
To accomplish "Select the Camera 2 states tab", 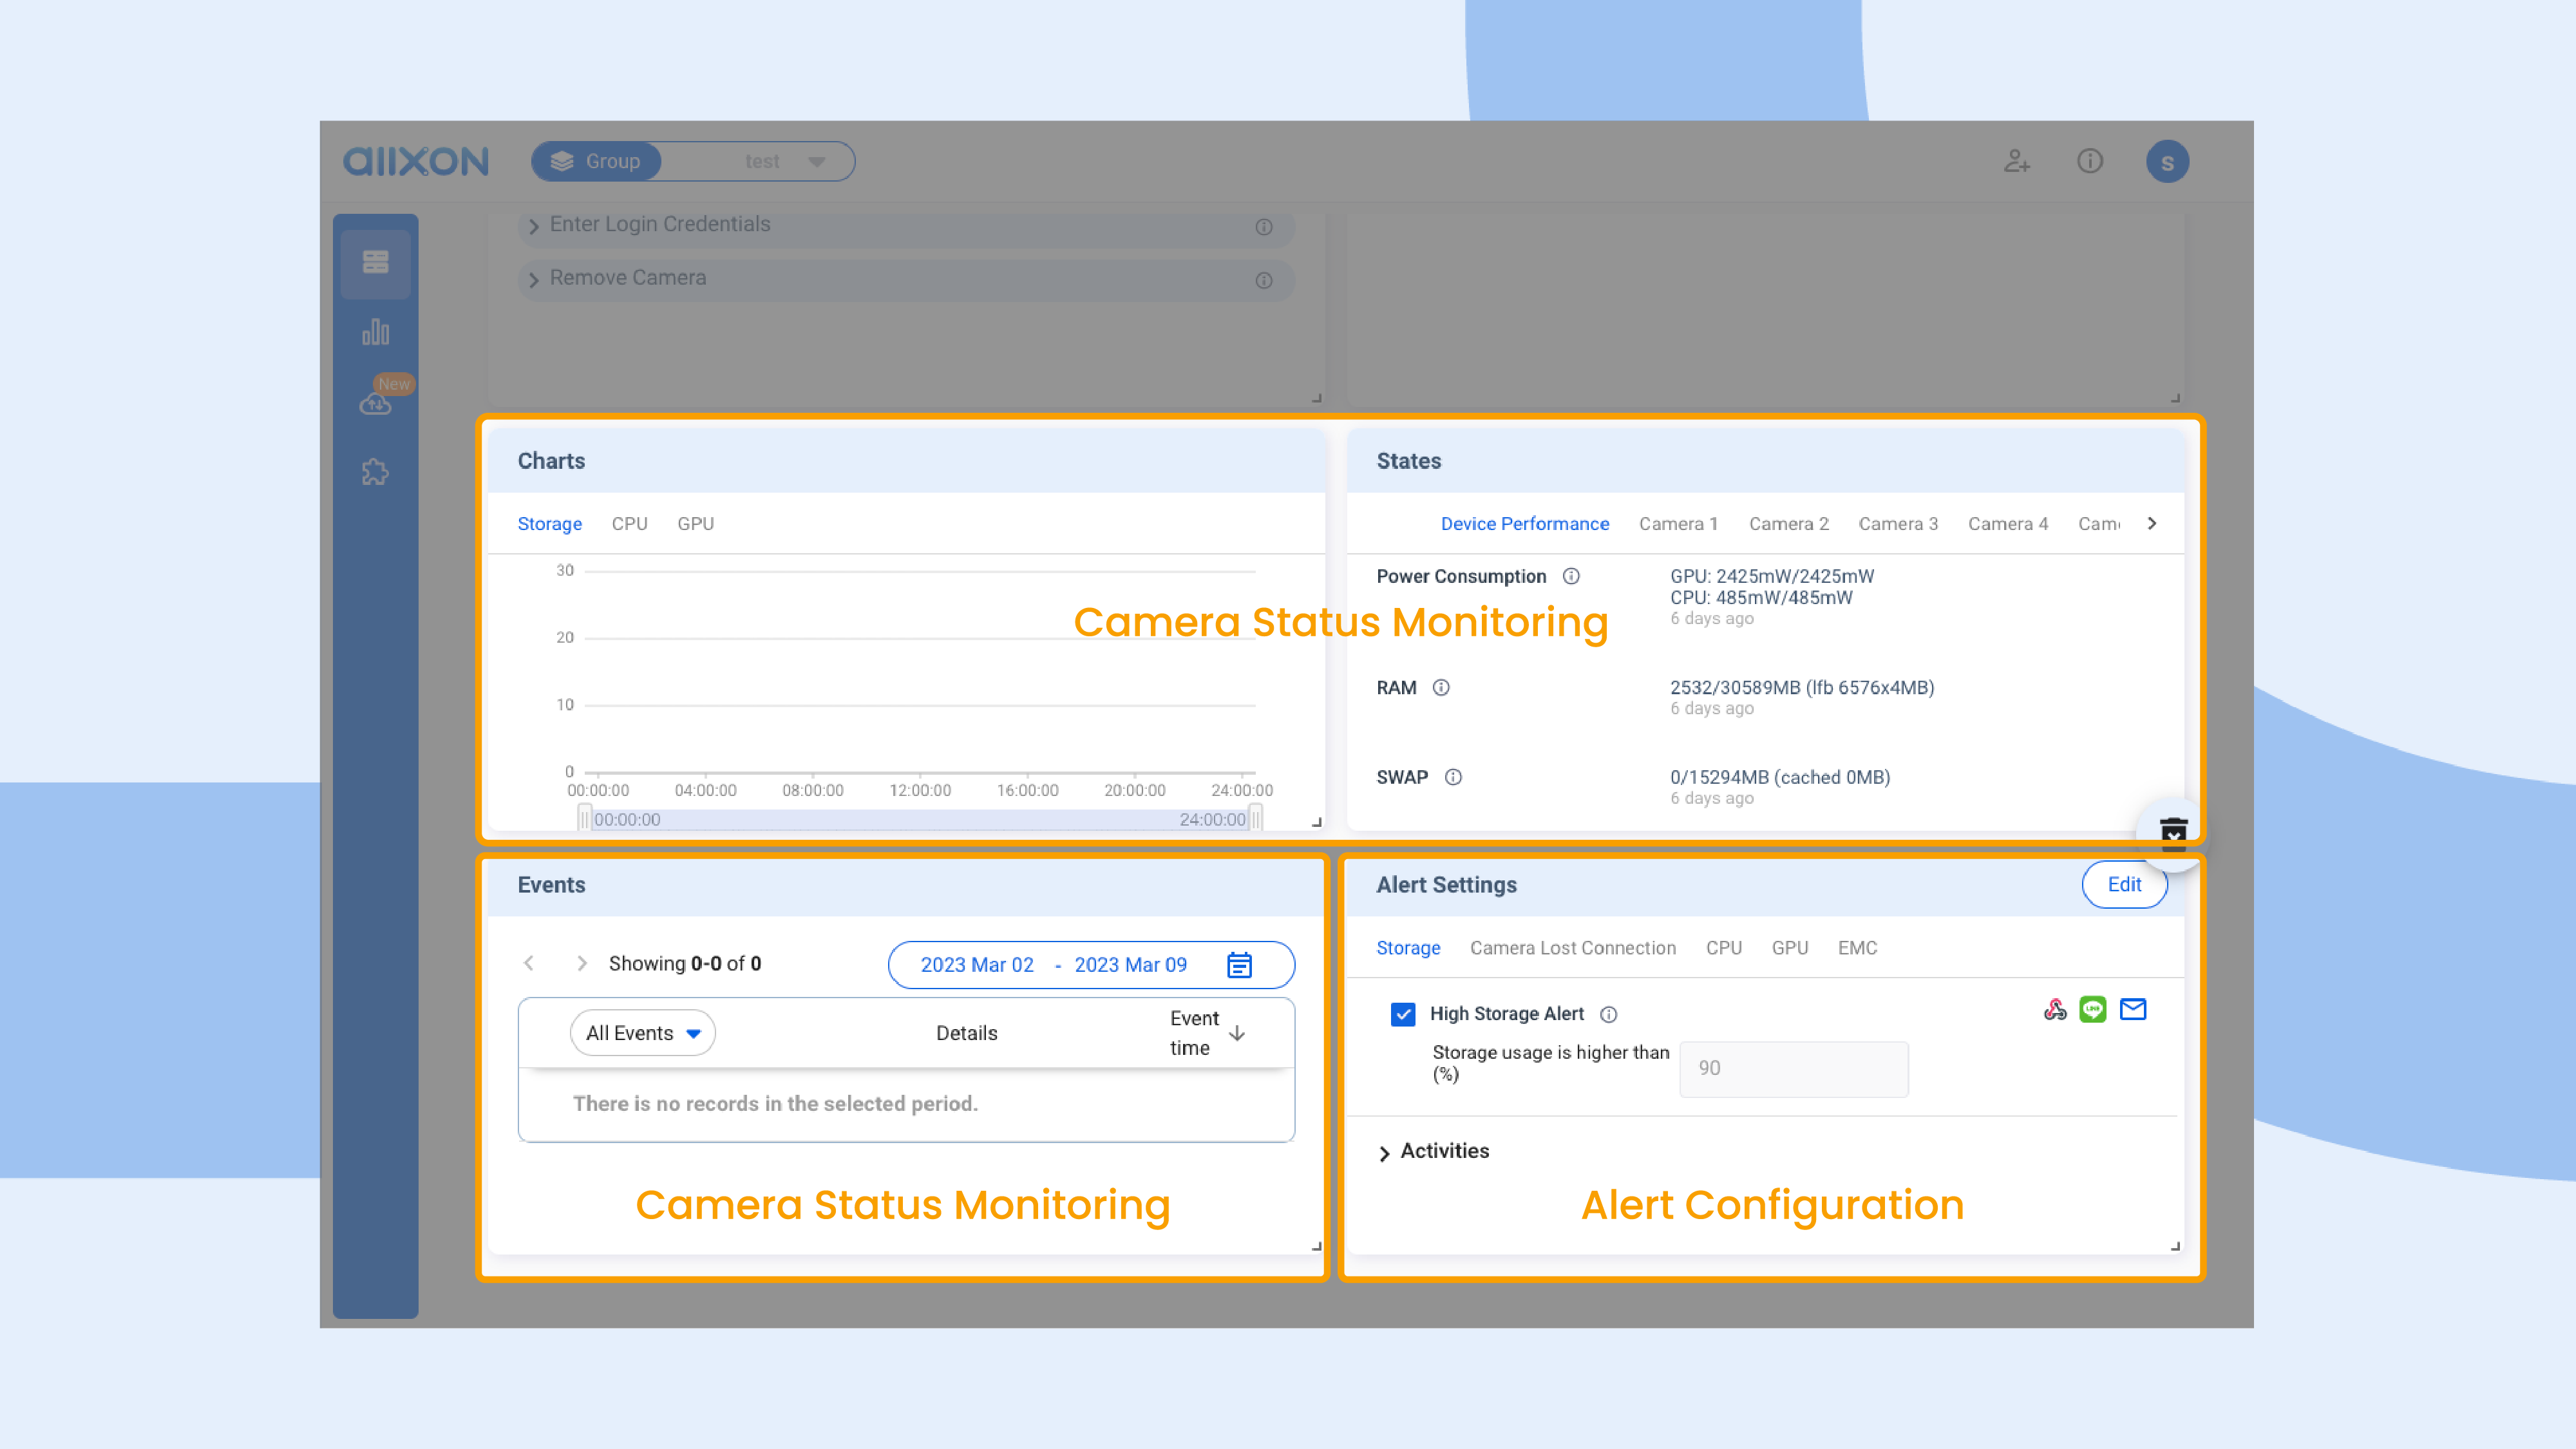I will (x=1788, y=524).
